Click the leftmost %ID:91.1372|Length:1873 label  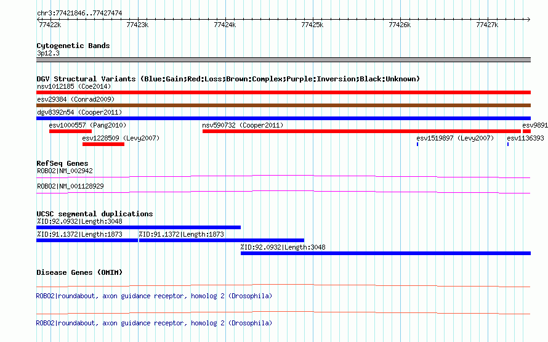pyautogui.click(x=79, y=234)
